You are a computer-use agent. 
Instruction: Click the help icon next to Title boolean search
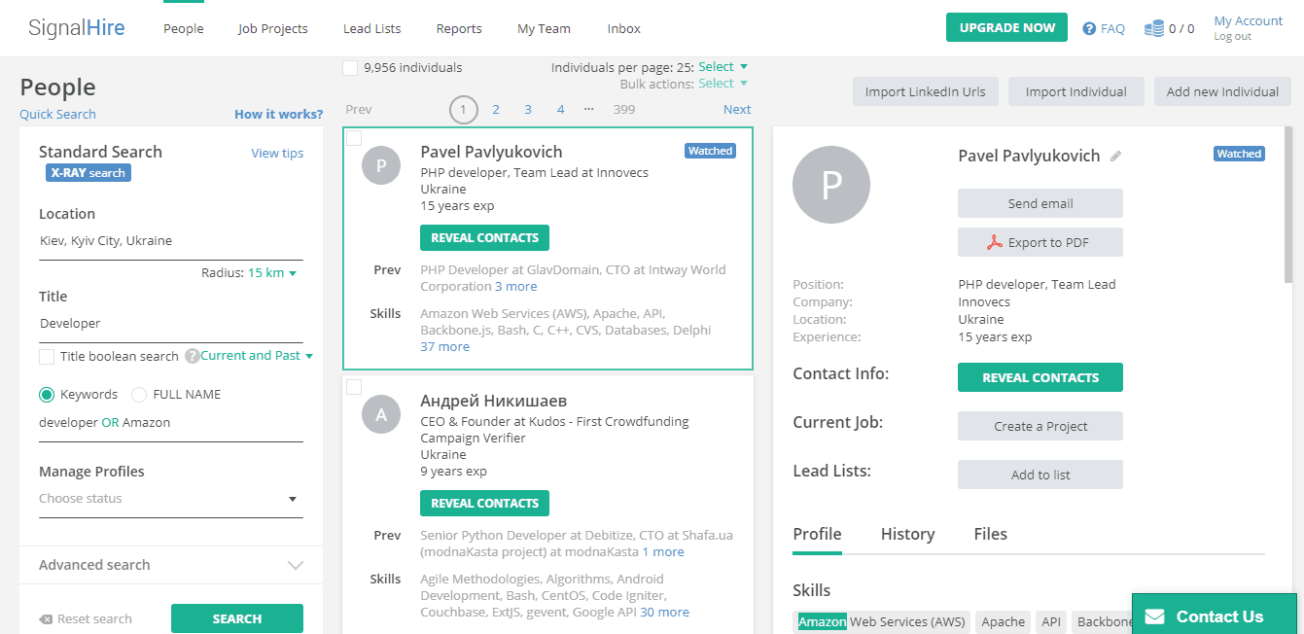coord(192,356)
